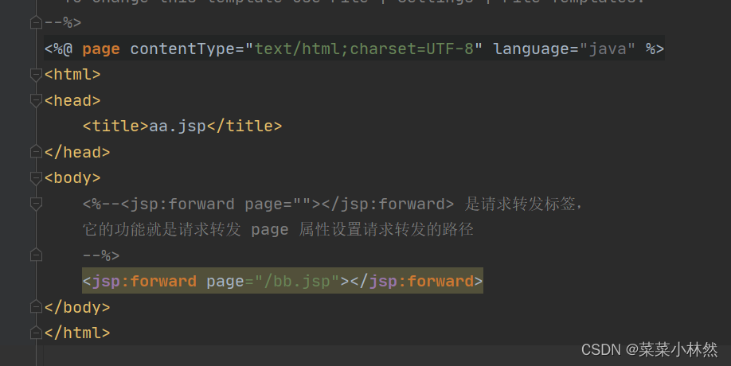Click fold marker beside closing html tag
Image resolution: width=731 pixels, height=366 pixels.
point(35,333)
